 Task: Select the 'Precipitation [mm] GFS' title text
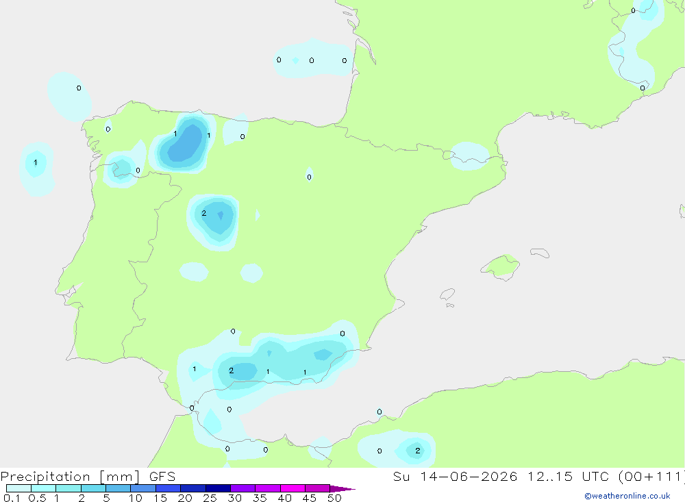(x=88, y=477)
